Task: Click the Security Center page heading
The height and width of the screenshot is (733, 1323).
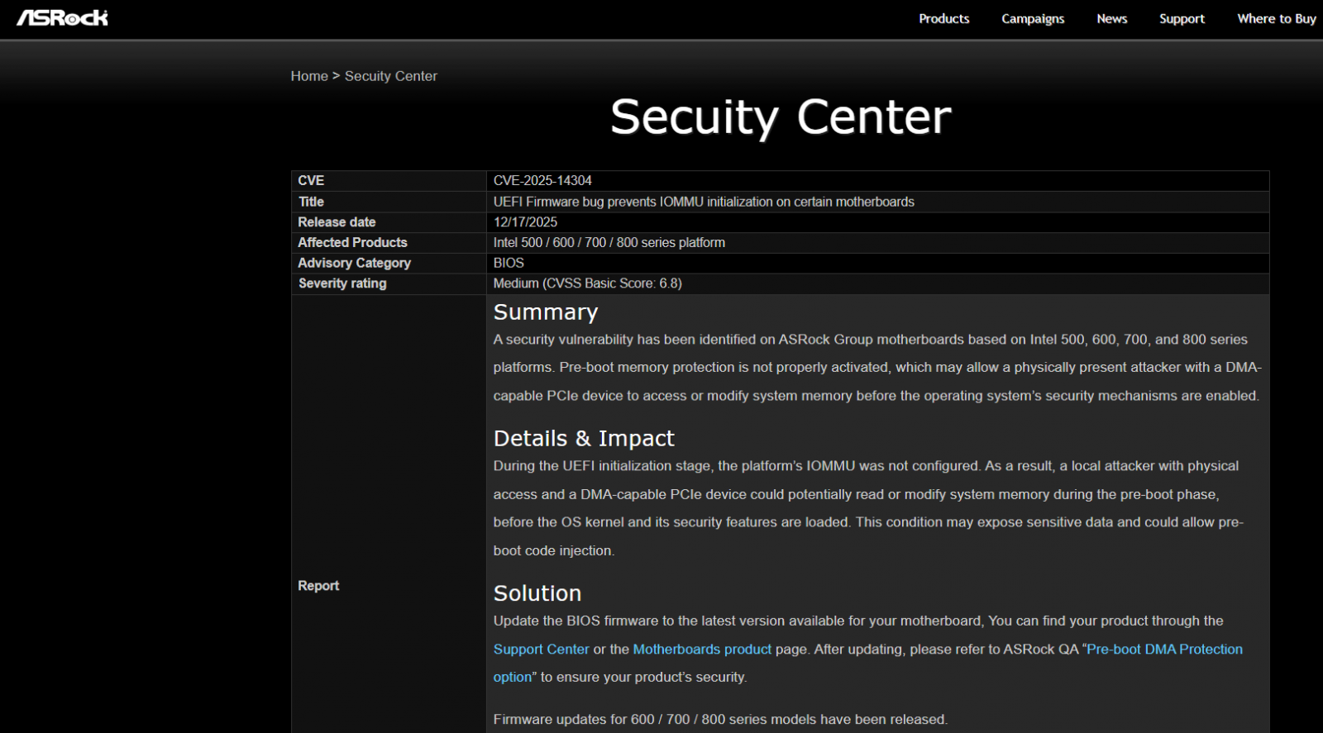Action: (x=780, y=117)
